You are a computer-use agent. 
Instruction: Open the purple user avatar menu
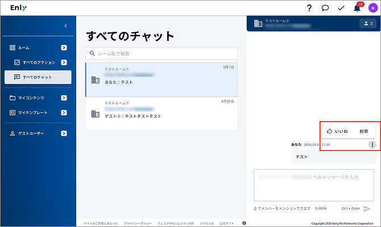(373, 8)
